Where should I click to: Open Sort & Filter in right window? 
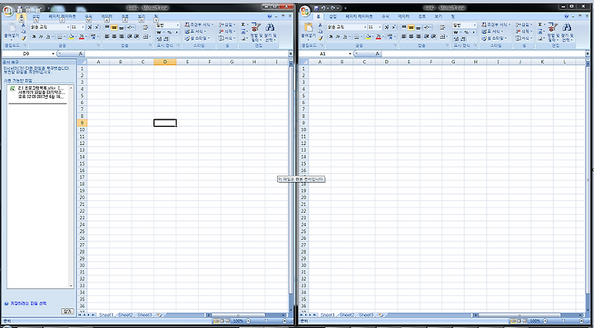point(554,32)
